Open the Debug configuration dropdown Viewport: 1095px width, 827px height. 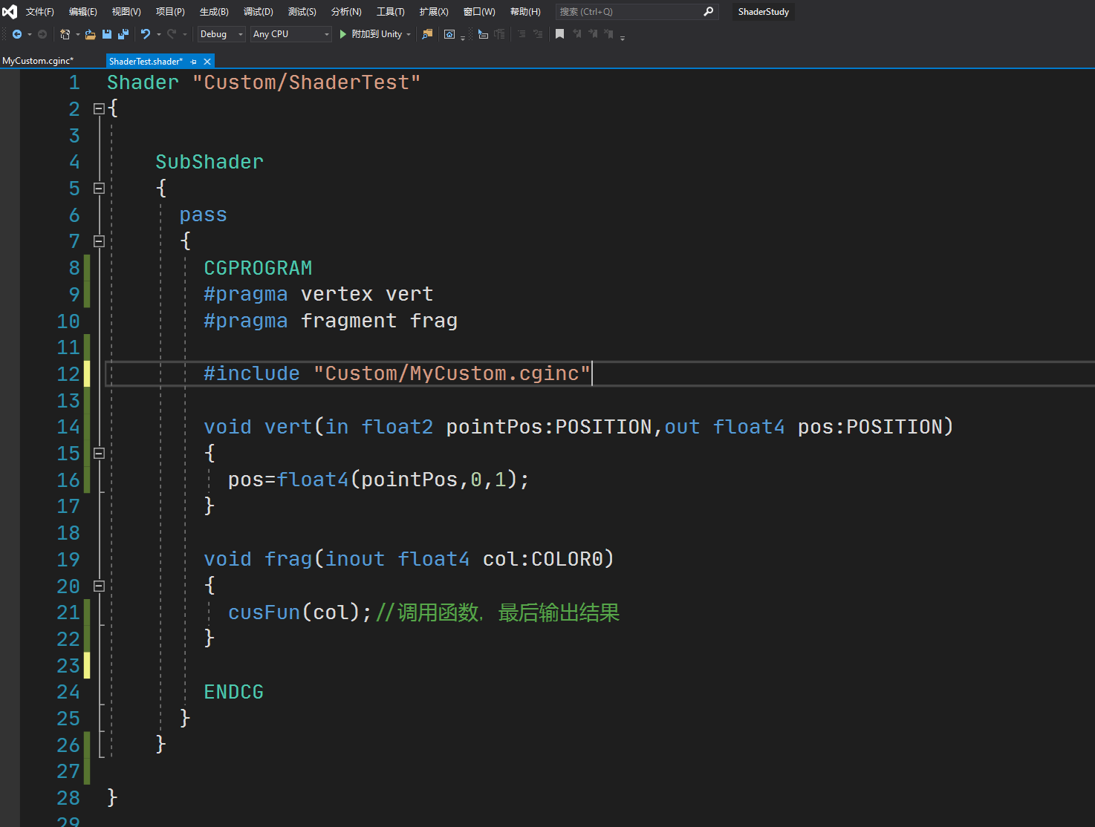pyautogui.click(x=221, y=34)
